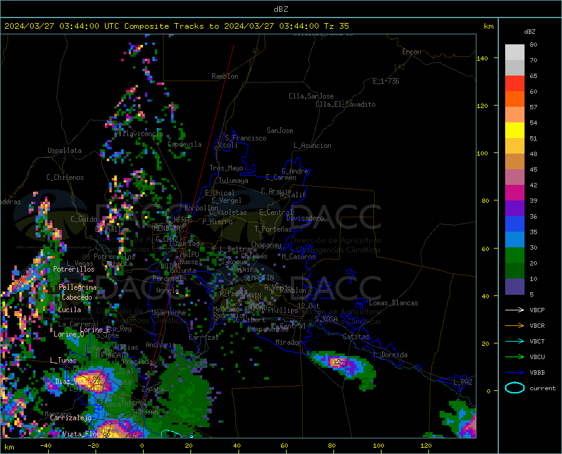Click the Capdevila label
Screen dimensions: 562x454
click(184, 144)
